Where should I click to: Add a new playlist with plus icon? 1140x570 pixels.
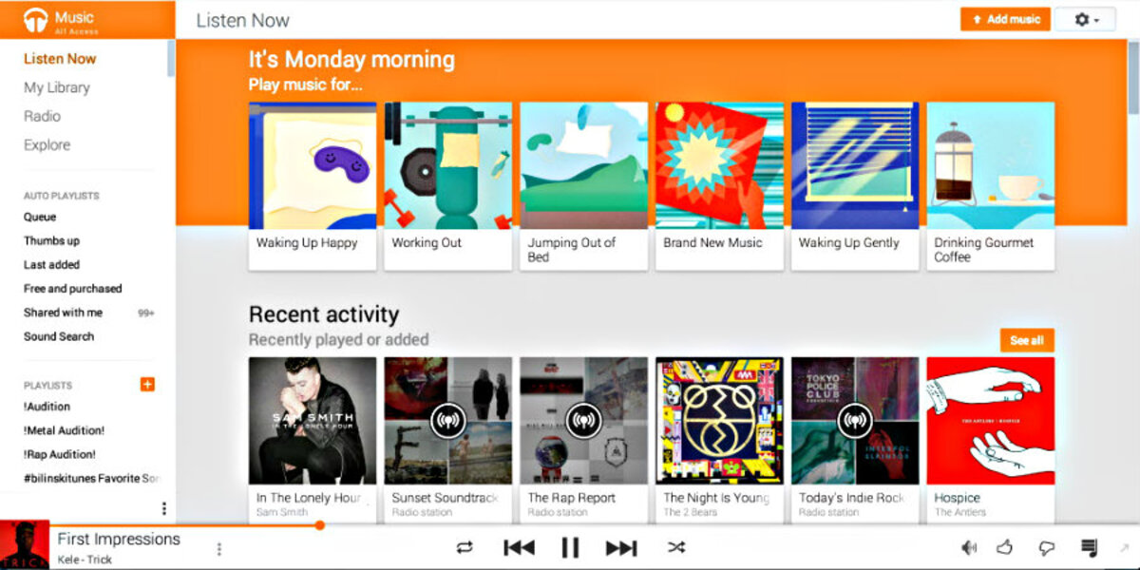(x=147, y=385)
